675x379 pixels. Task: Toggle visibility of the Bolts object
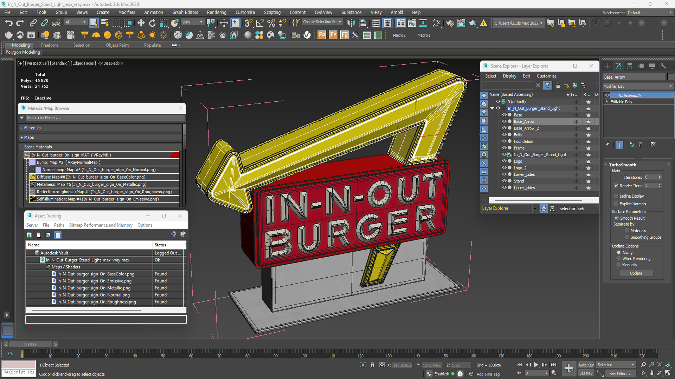click(x=504, y=135)
